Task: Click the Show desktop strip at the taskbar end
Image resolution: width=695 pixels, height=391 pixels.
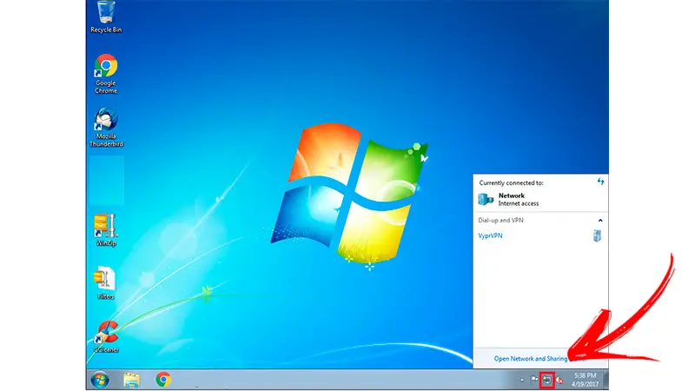Action: click(606, 380)
